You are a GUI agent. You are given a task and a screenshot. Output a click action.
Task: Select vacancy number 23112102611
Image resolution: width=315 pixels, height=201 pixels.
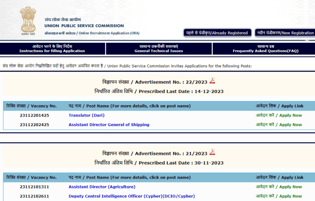34,196
